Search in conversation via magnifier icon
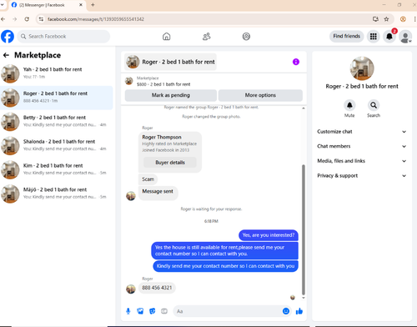 pos(374,105)
